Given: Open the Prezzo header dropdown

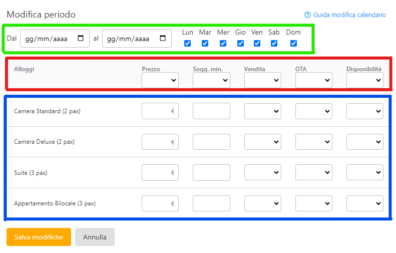Looking at the screenshot, I should point(160,80).
